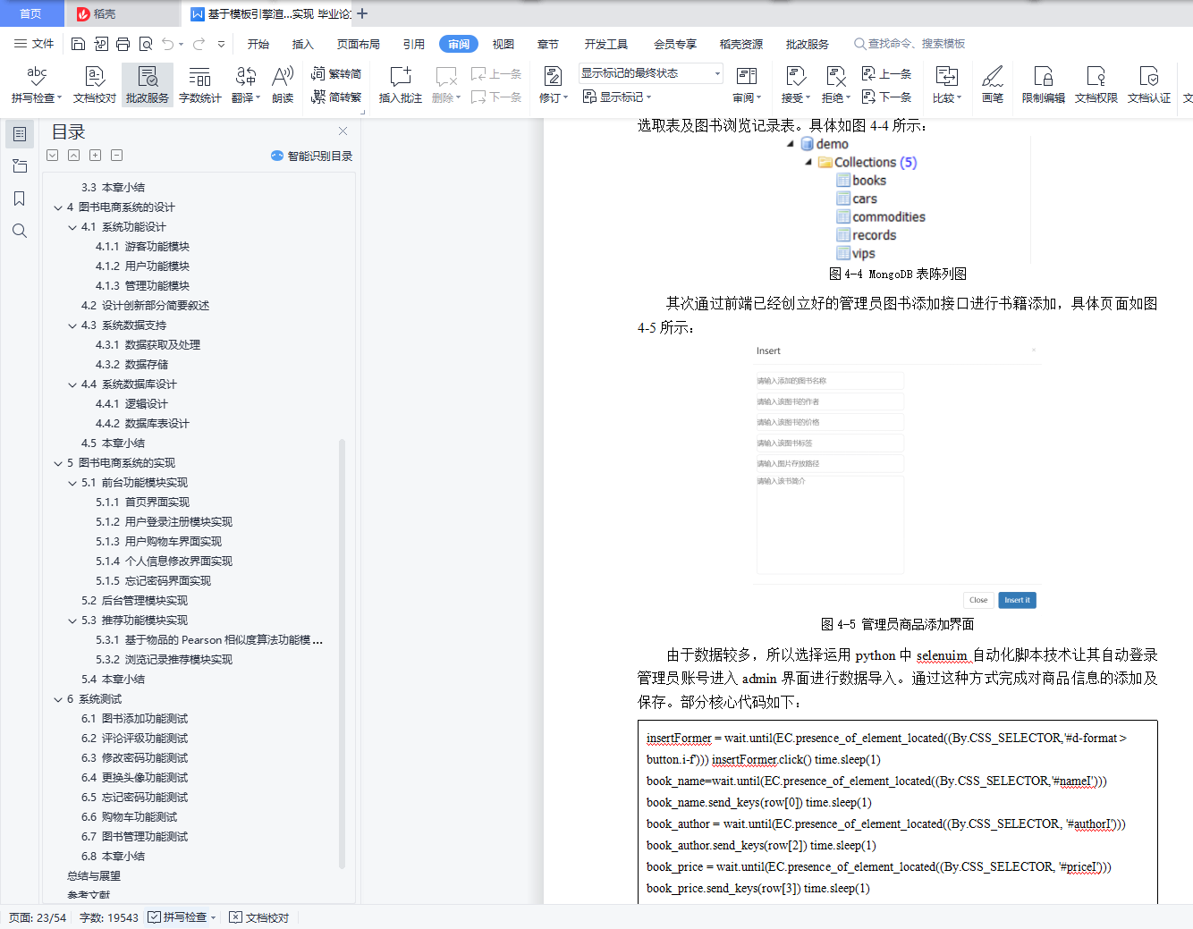
Task: Open the quick toolbar customize dropdown arrow
Action: (x=221, y=44)
